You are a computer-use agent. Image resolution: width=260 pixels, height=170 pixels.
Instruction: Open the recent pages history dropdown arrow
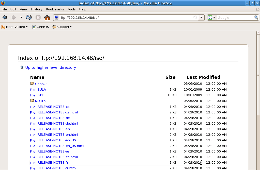coord(21,18)
